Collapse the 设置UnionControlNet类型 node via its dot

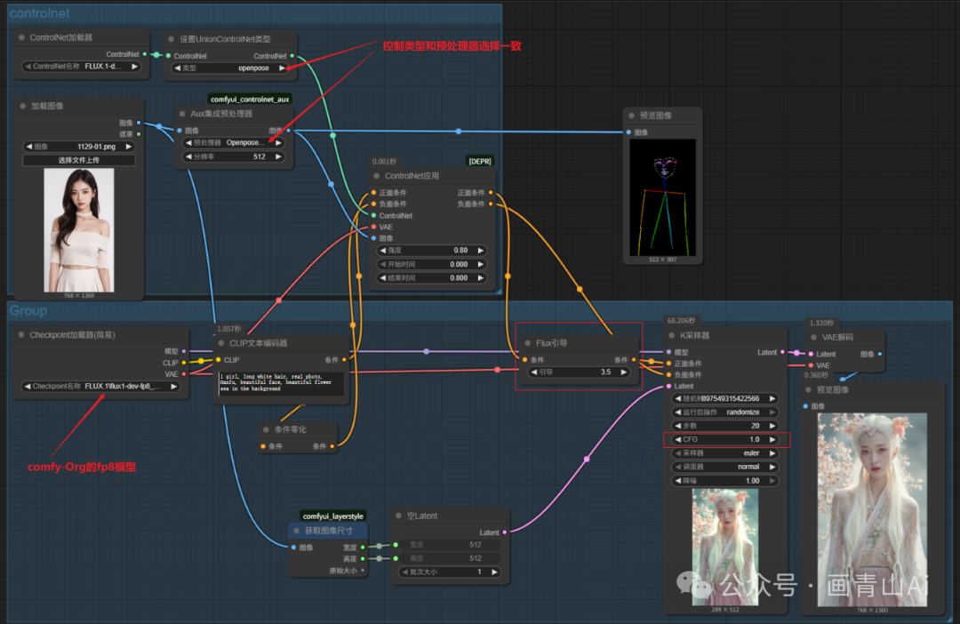pos(172,39)
